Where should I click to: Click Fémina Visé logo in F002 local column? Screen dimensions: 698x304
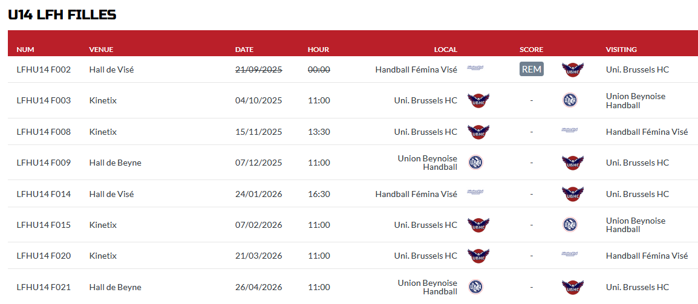point(475,68)
